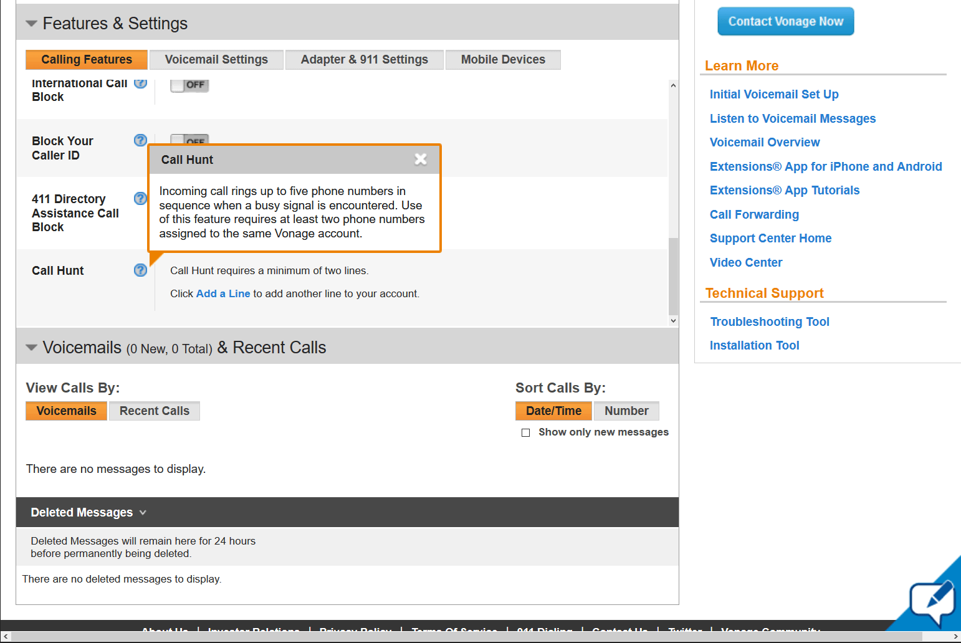Launch the Installation Tool

coord(754,345)
